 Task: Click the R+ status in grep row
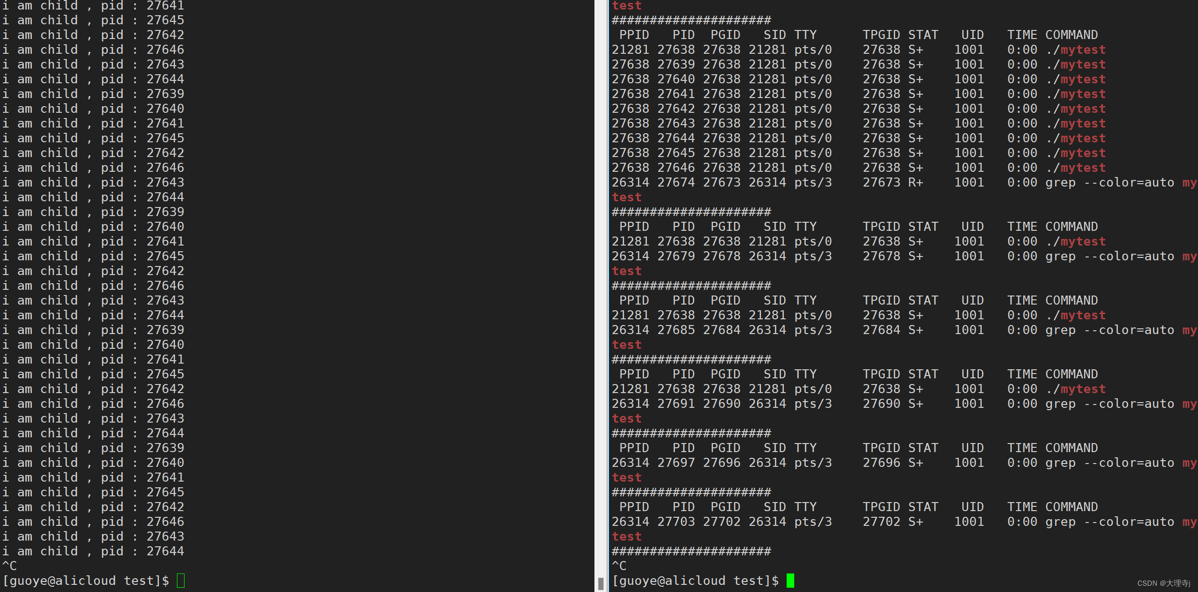[916, 183]
